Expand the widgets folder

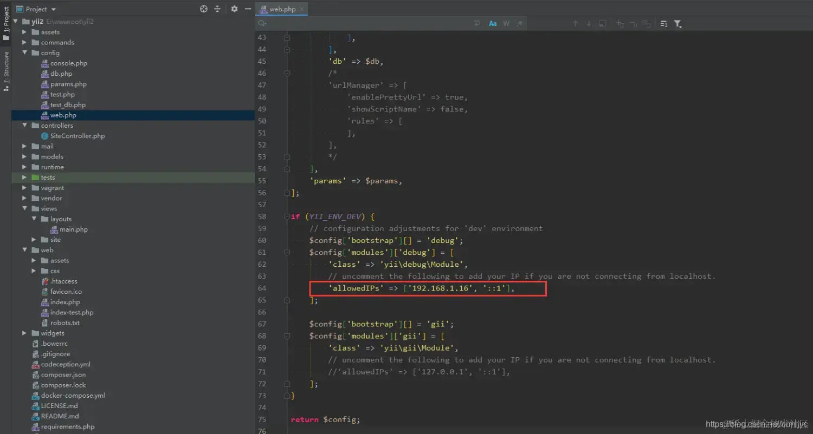coord(24,333)
